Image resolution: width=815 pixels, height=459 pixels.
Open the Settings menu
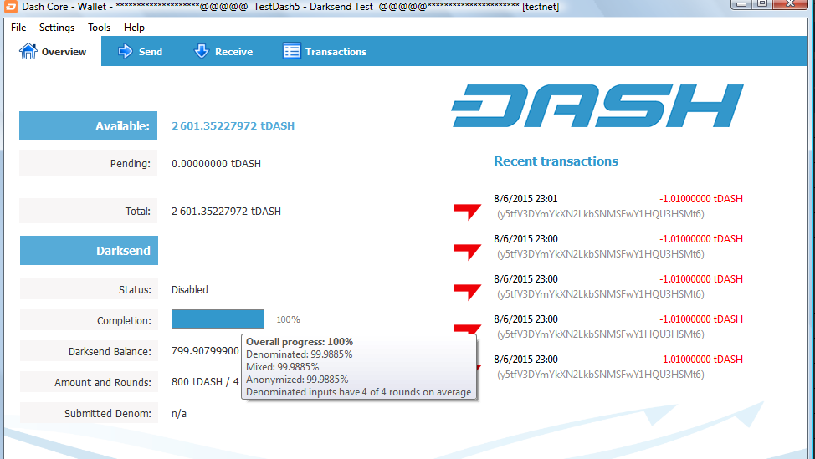click(57, 28)
